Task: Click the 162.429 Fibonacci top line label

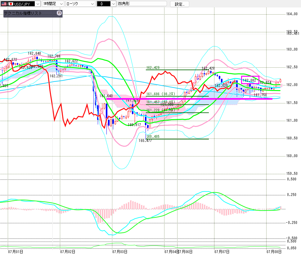Action: pos(153,68)
